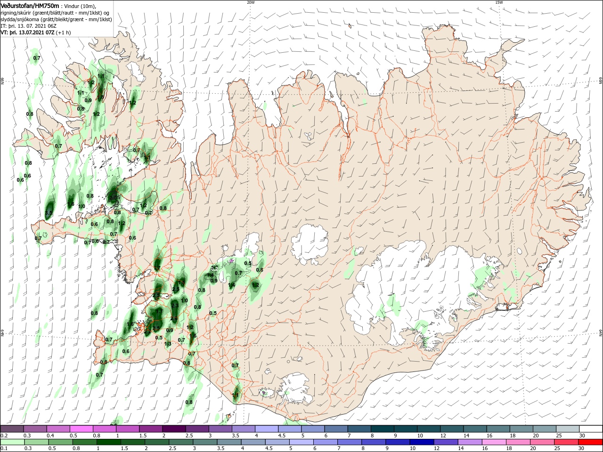Click the bright red 30 legend swatch

591,443
